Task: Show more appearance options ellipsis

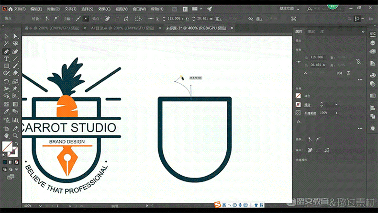Action: (x=360, y=128)
